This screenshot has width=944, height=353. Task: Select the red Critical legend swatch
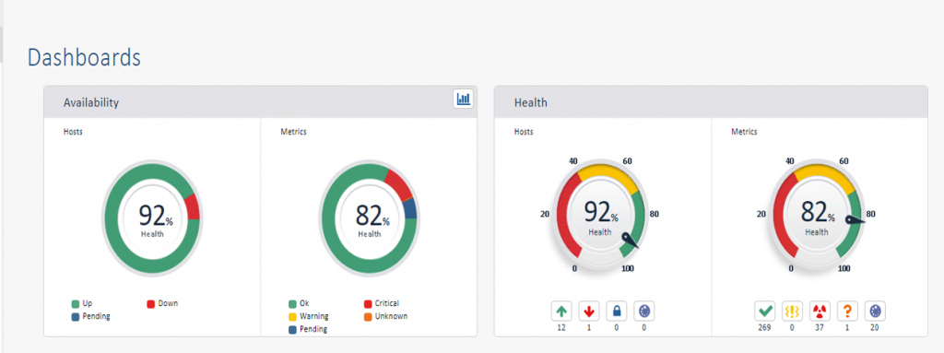point(368,303)
